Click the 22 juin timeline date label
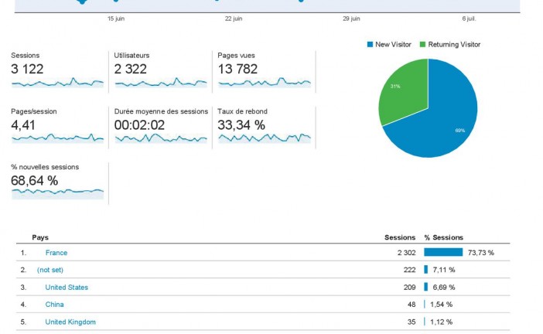The height and width of the screenshot is (334, 543). [x=233, y=18]
